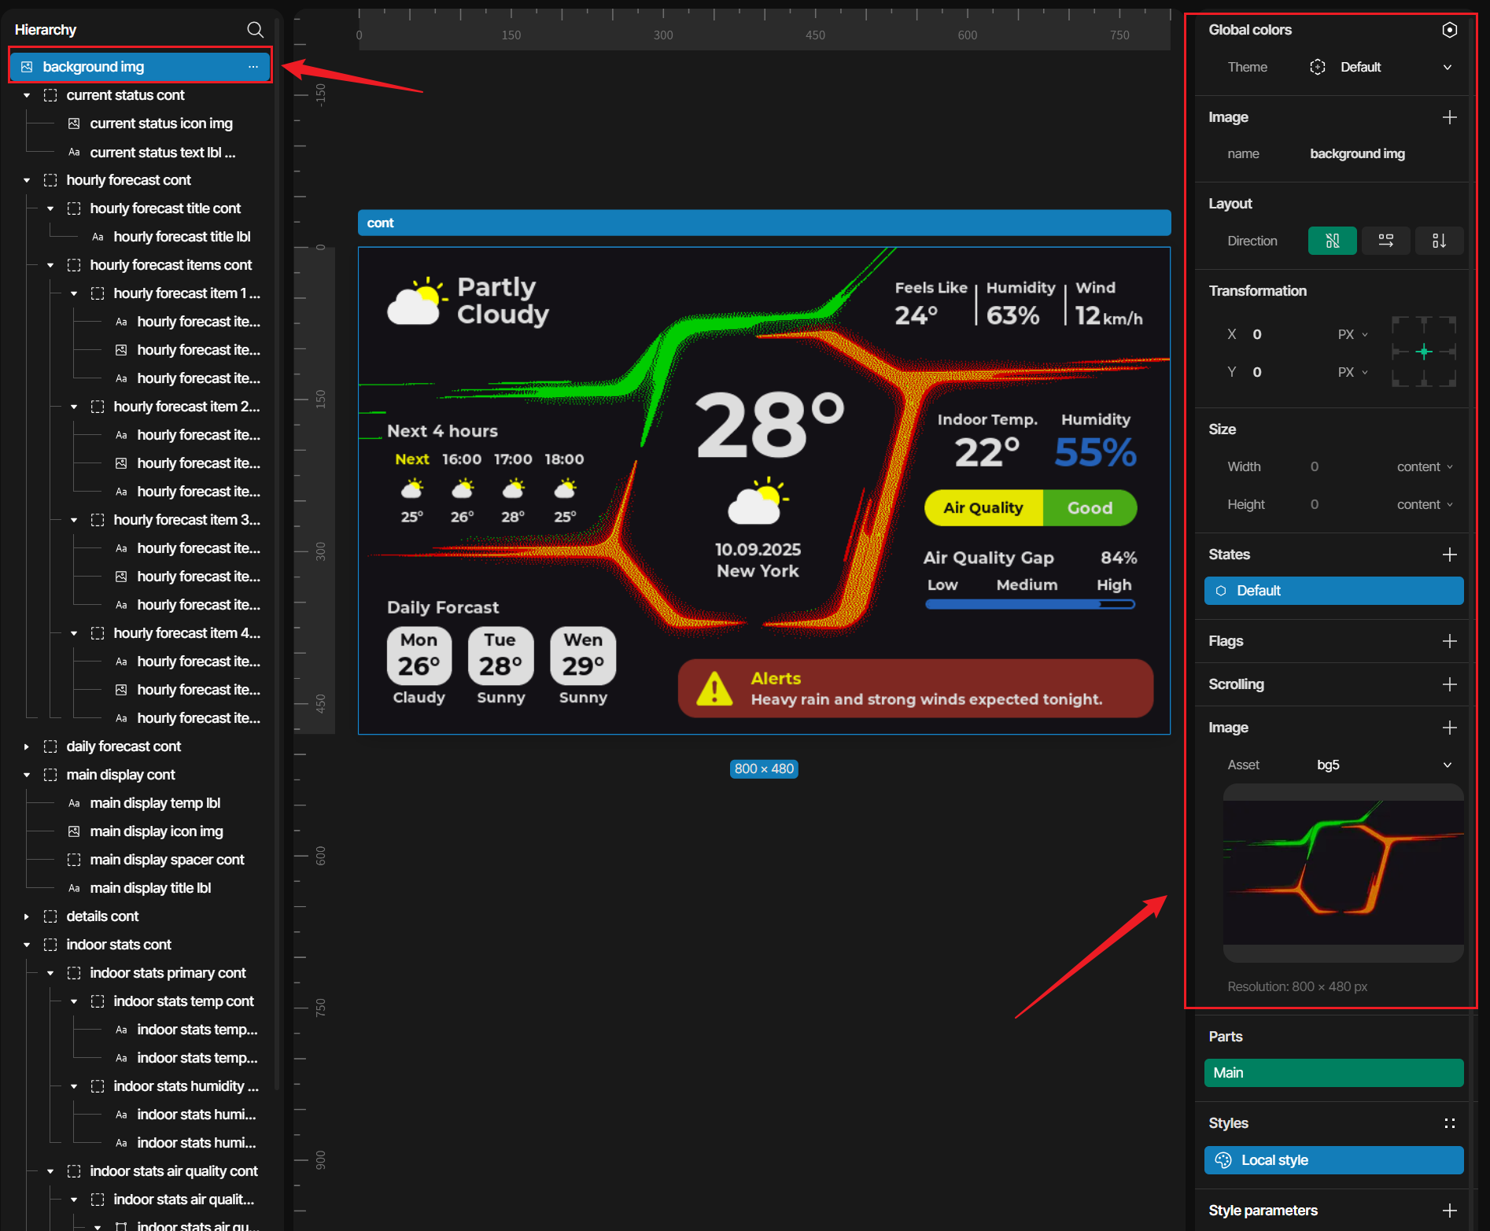Expand the daily forecast cont tree node
Screen dimensions: 1490x1231
point(27,746)
